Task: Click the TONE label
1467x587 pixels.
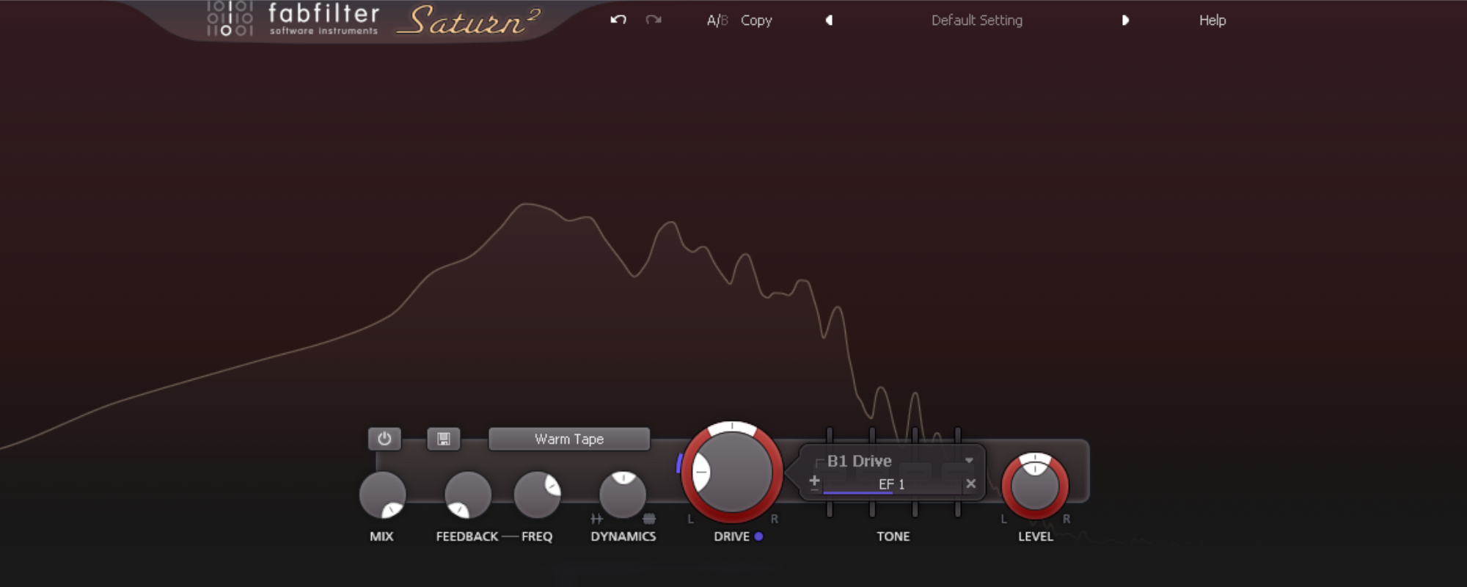Action: pyautogui.click(x=893, y=536)
